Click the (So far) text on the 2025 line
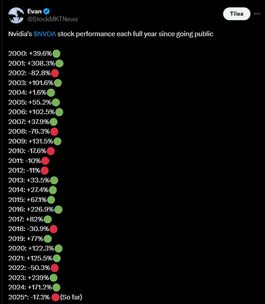This screenshot has height=304, width=265. 71,297
